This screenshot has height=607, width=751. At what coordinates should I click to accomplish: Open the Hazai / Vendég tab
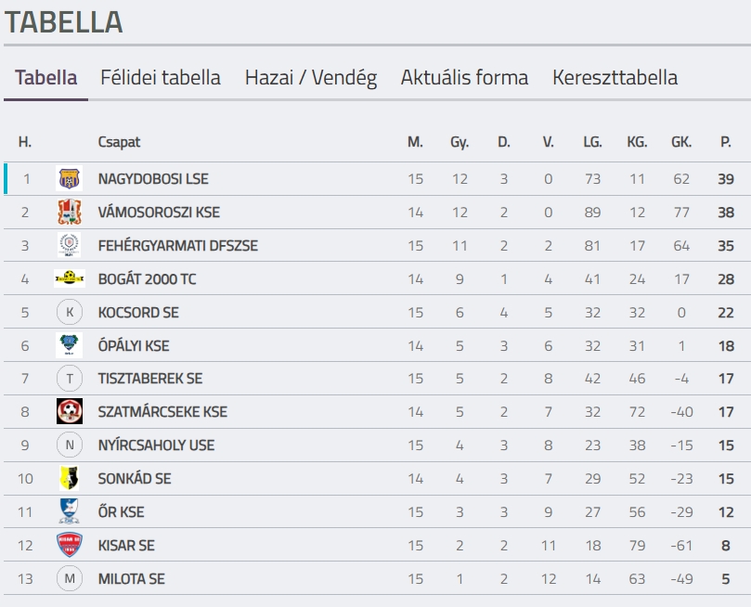[311, 78]
